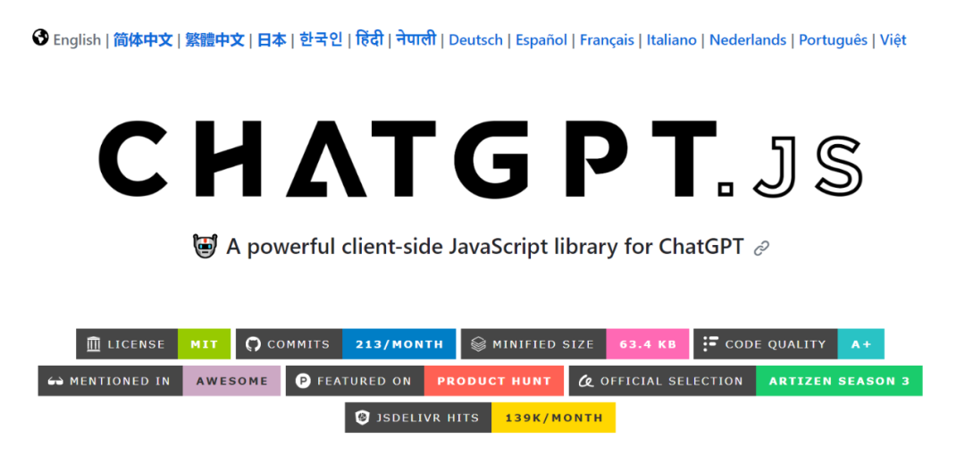Image resolution: width=965 pixels, height=456 pixels.
Task: Click the Commits 213/month badge
Action: click(346, 344)
